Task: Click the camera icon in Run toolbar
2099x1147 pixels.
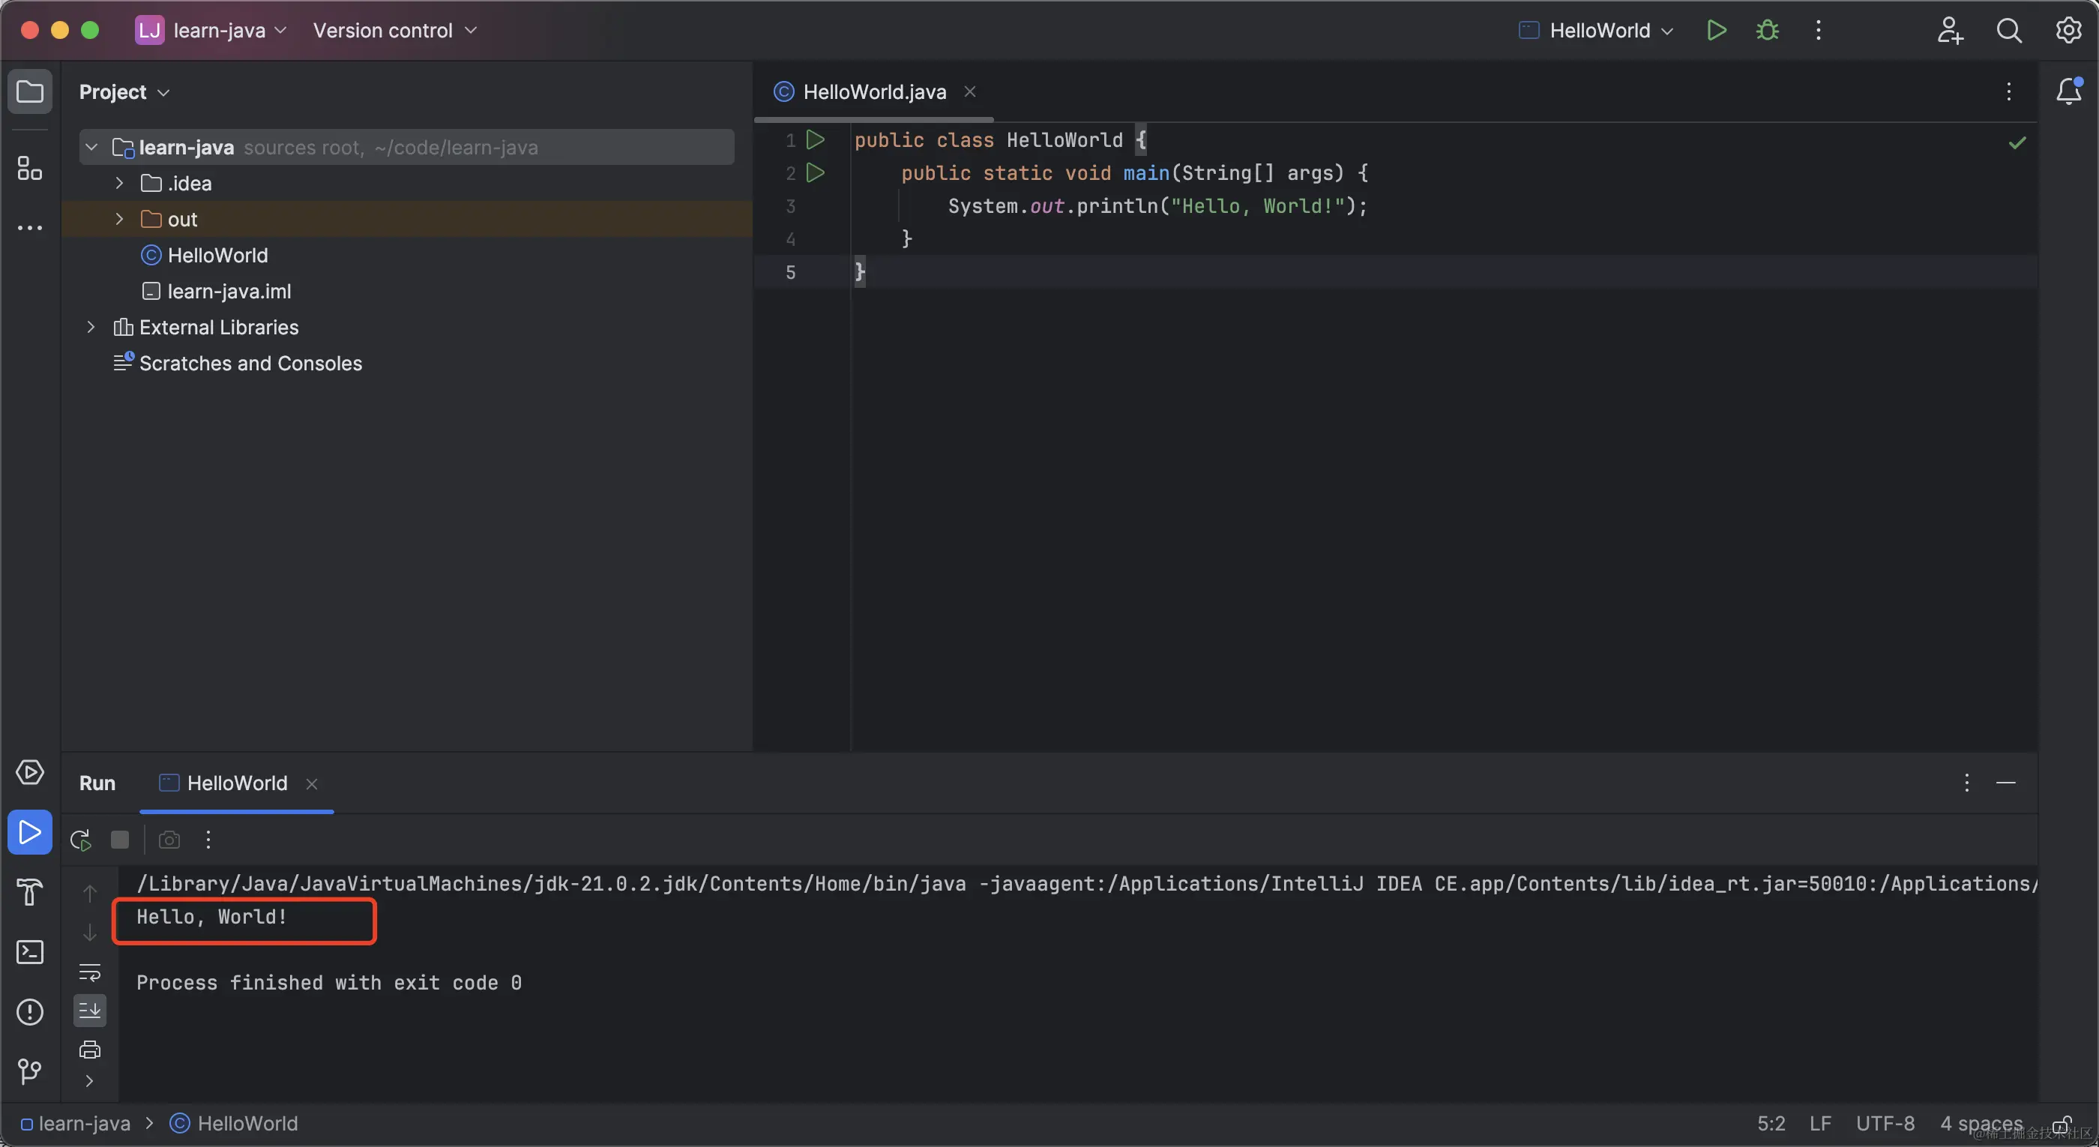Action: (x=169, y=840)
